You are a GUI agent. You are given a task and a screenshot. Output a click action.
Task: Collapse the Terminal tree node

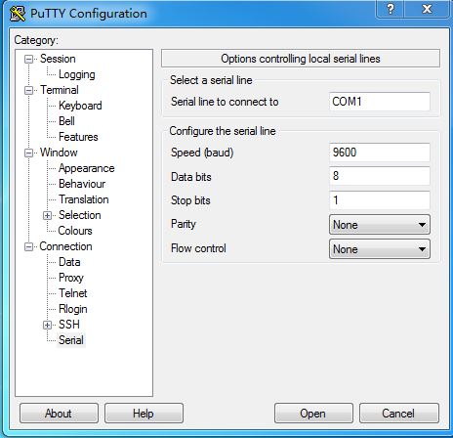click(x=29, y=90)
